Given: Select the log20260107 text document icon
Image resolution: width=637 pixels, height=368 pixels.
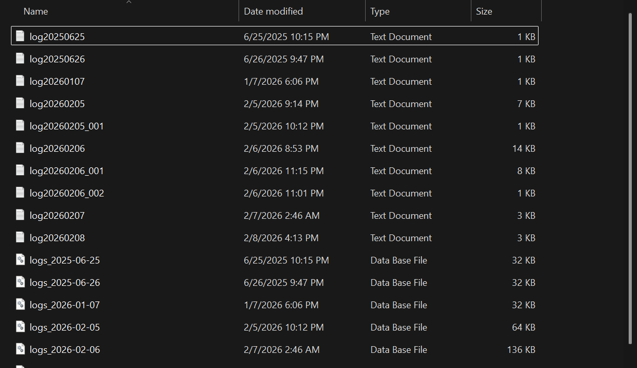Looking at the screenshot, I should click(x=20, y=81).
